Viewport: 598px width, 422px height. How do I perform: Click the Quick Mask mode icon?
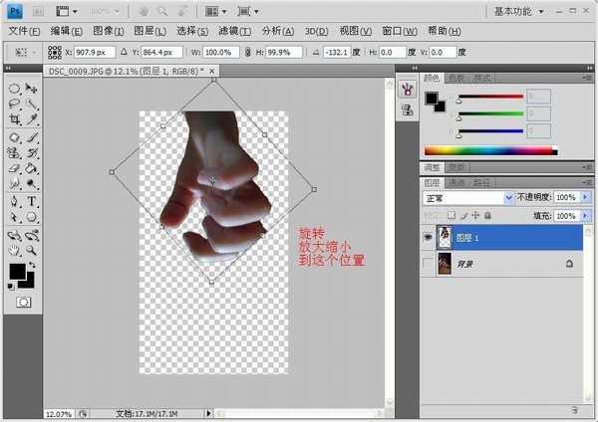coord(23,301)
